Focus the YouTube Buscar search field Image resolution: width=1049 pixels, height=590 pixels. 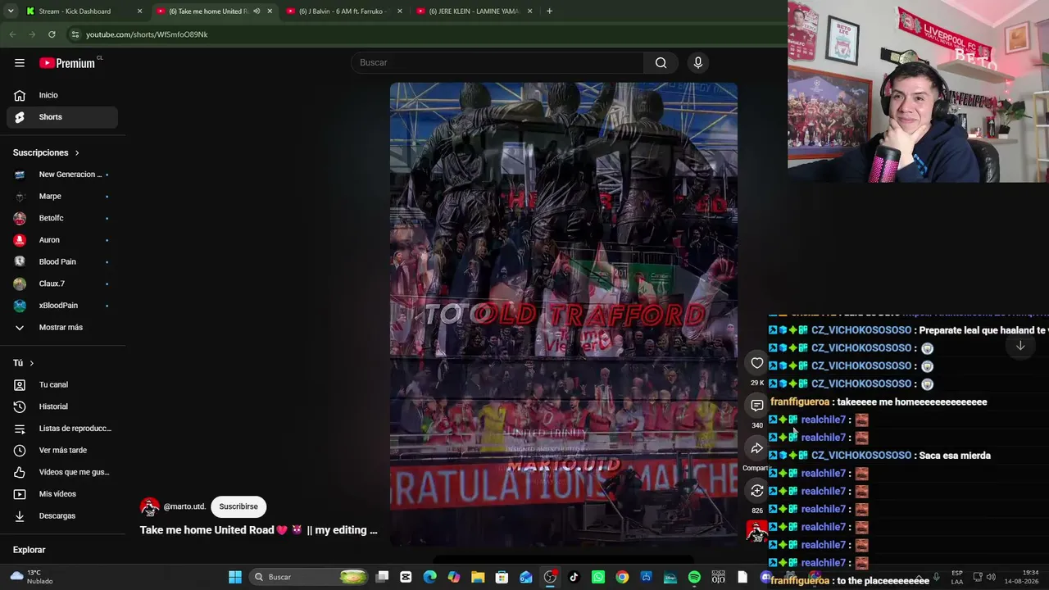pyautogui.click(x=497, y=62)
